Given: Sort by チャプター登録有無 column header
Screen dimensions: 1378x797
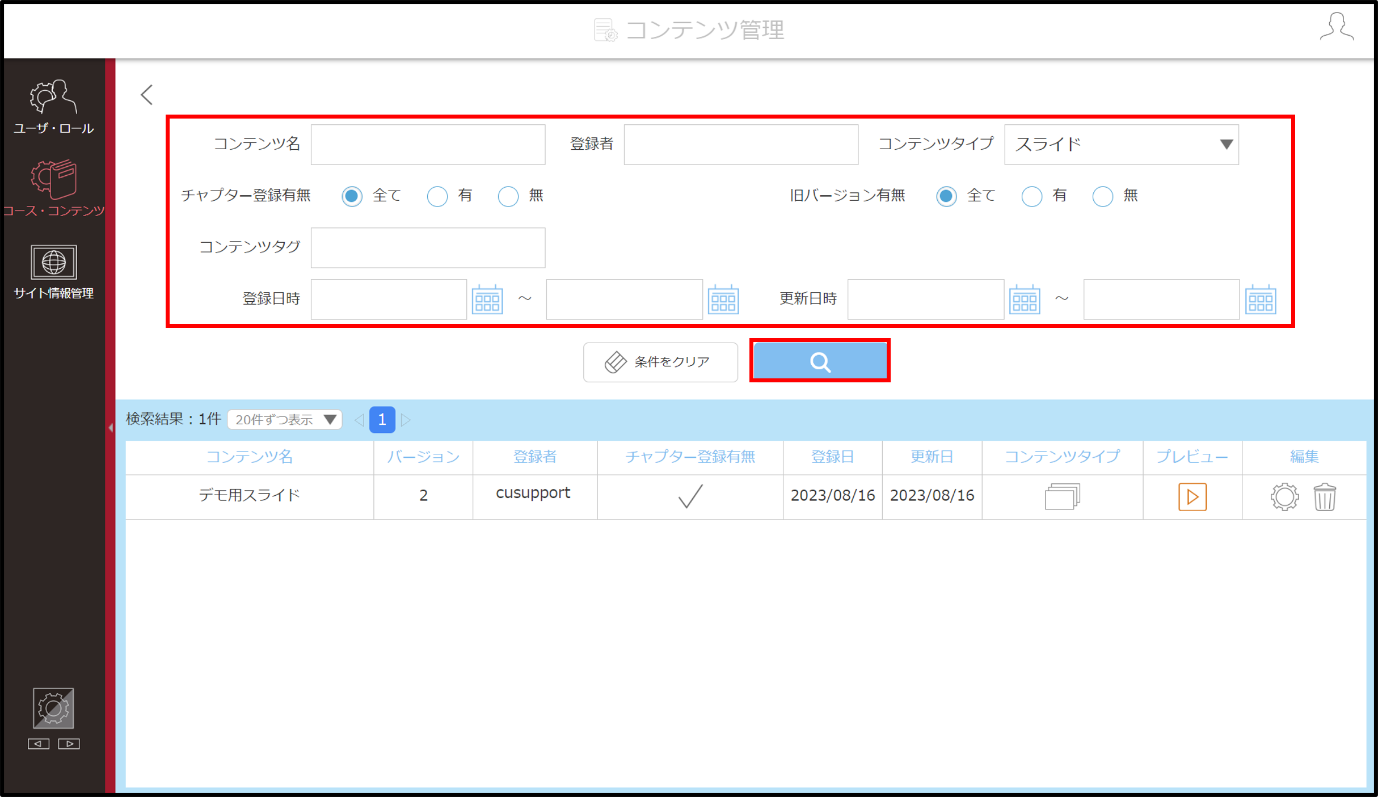Looking at the screenshot, I should pyautogui.click(x=690, y=457).
